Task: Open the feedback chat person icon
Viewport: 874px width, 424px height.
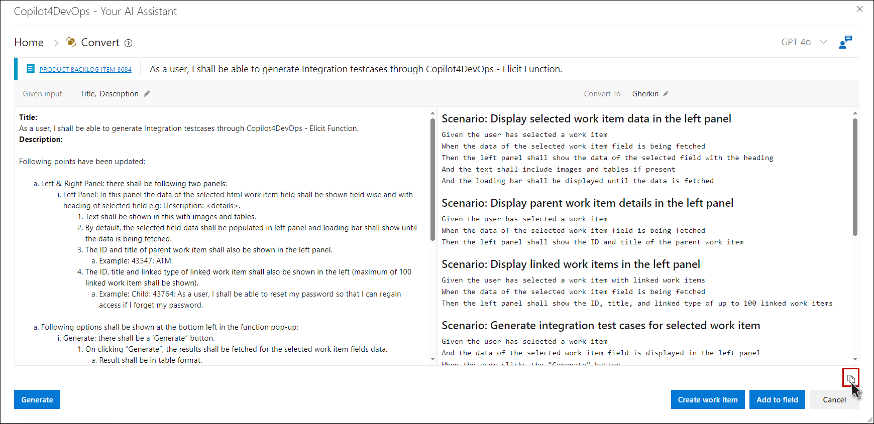Action: pos(845,42)
